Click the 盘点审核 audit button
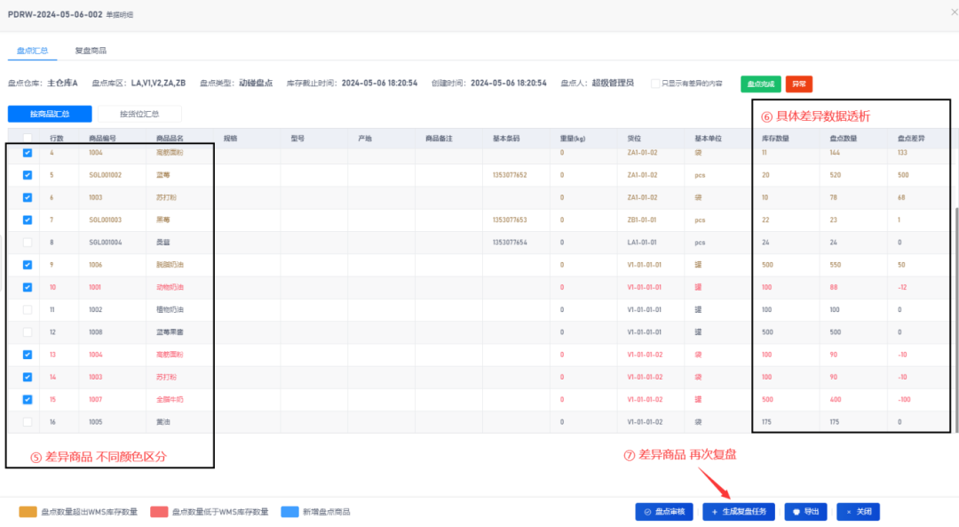959x527 pixels. pos(664,512)
